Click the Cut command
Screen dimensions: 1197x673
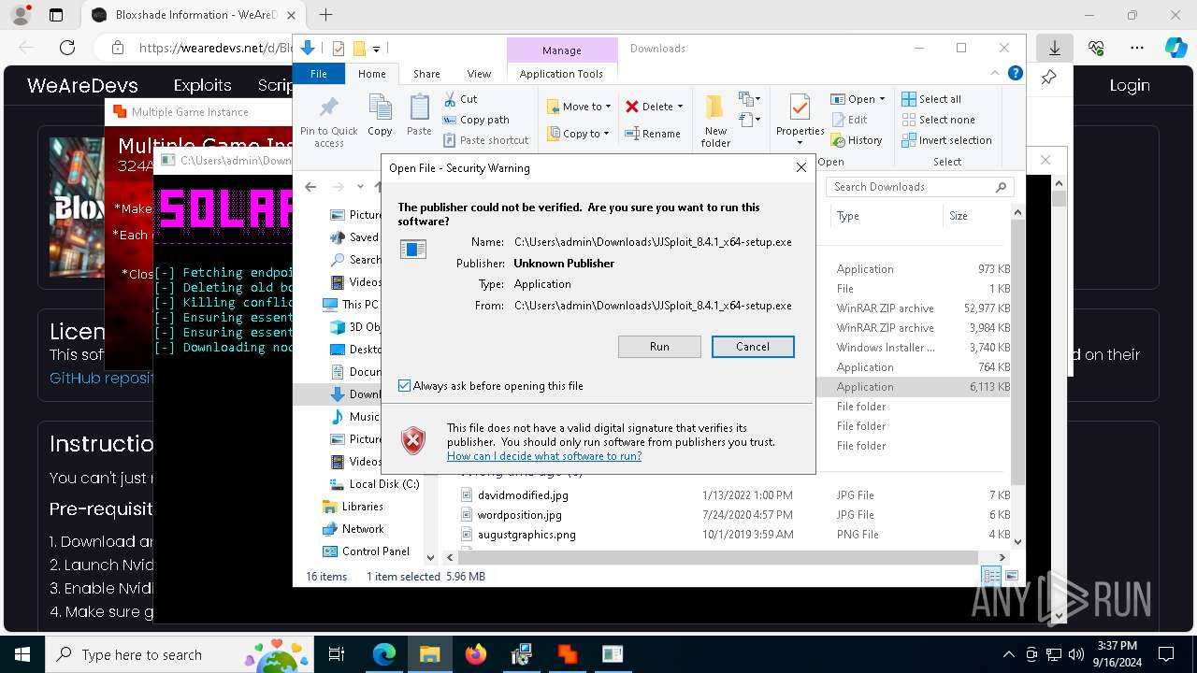[x=460, y=99]
